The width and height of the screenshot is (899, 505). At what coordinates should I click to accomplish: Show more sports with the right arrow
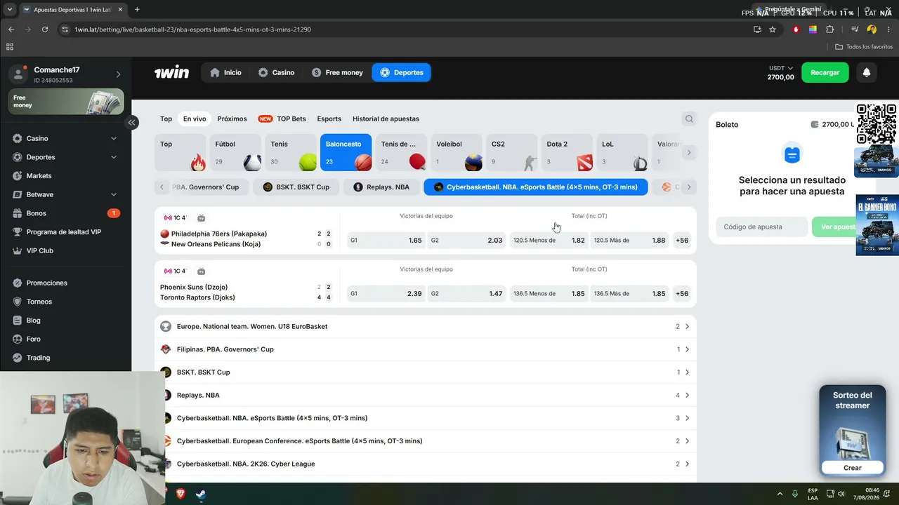click(x=688, y=152)
